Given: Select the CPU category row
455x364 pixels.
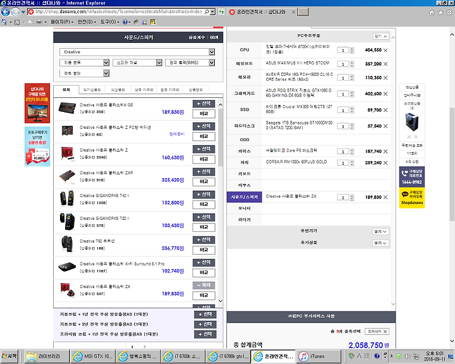Looking at the screenshot, I should 245,50.
